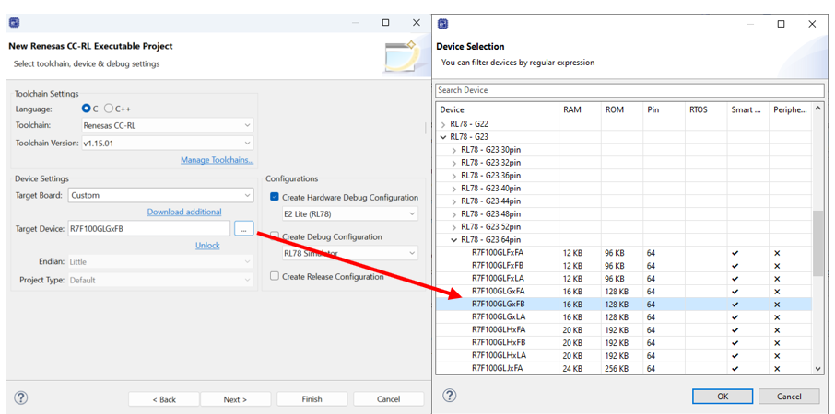
Task: Cancel the New Project wizard
Action: click(388, 399)
